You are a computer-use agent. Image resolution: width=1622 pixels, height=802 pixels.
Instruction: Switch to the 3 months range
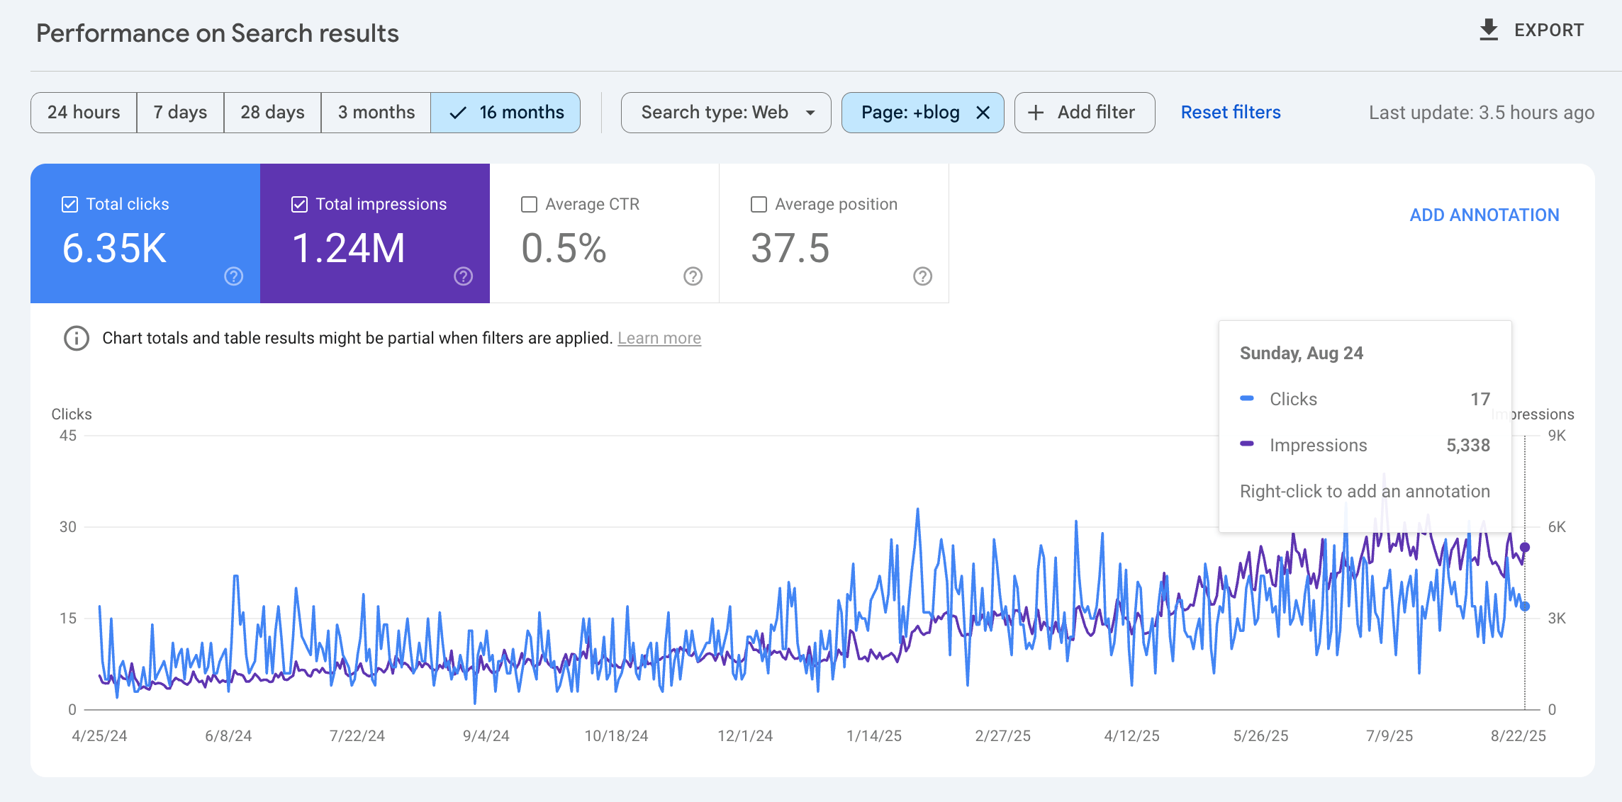tap(376, 113)
